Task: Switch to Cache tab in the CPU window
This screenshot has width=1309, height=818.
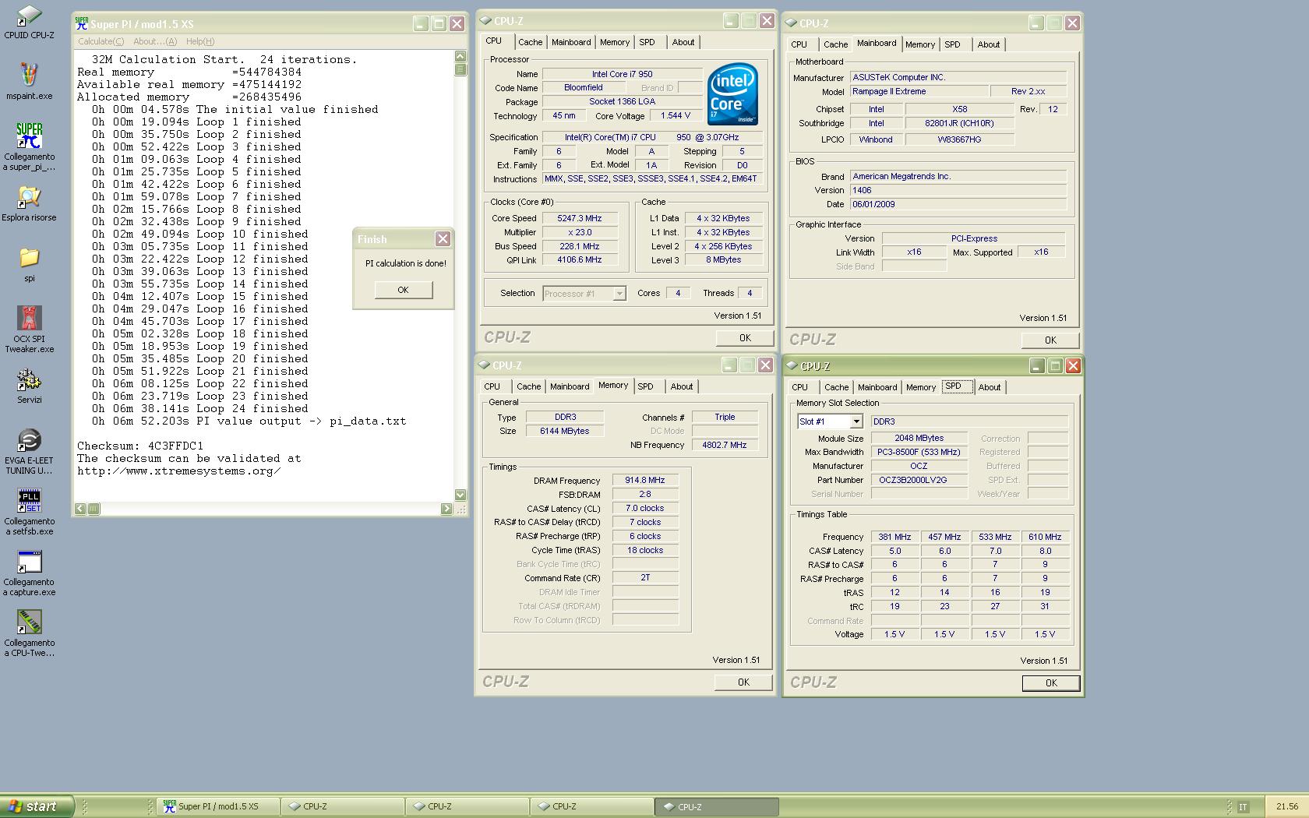Action: [x=530, y=42]
